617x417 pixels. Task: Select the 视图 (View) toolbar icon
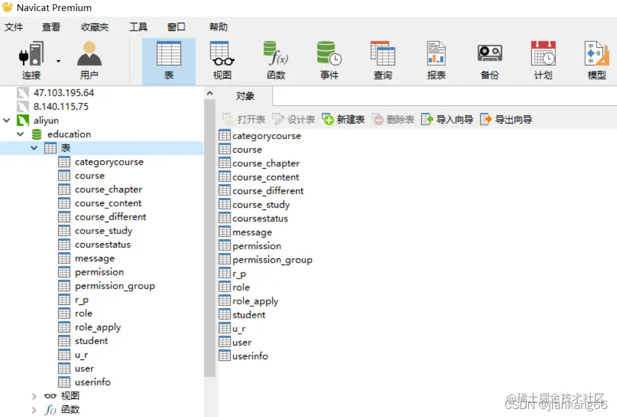coord(223,61)
